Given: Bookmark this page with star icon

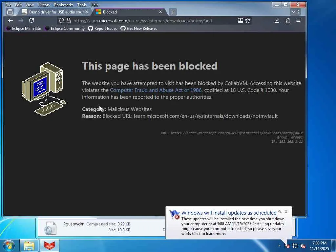Looking at the screenshot, I should (x=248, y=21).
